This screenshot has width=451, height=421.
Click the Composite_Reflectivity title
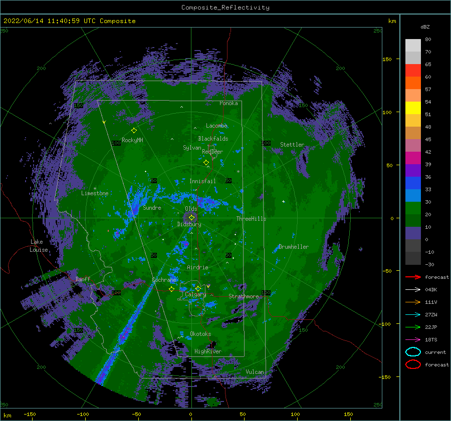tap(225, 8)
